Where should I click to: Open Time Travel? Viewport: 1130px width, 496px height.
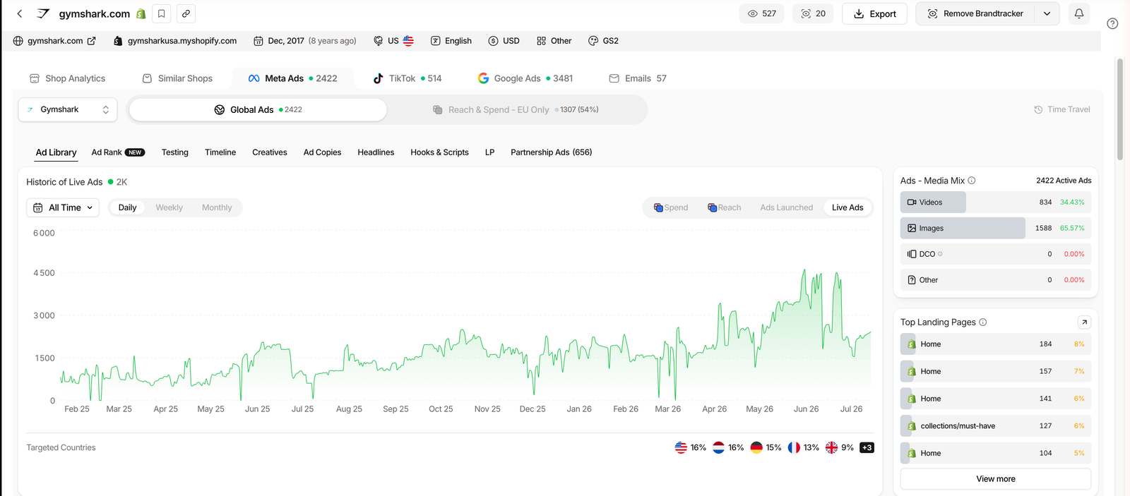[1061, 109]
